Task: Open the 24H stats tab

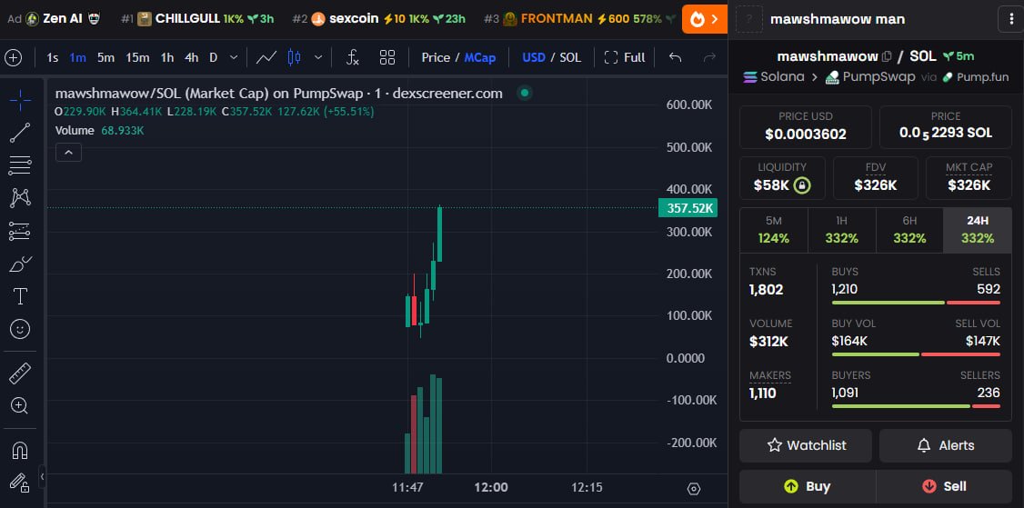Action: [x=978, y=230]
